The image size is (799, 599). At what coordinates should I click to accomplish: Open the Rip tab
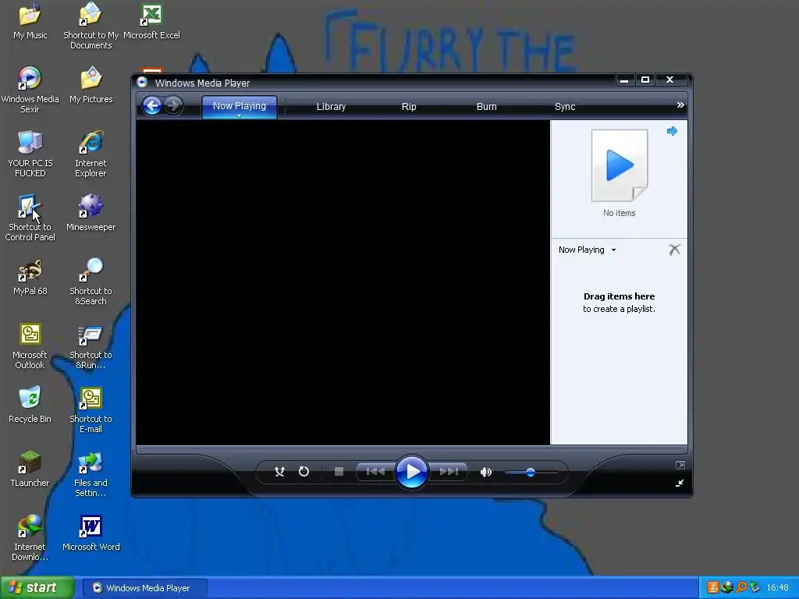[x=409, y=106]
